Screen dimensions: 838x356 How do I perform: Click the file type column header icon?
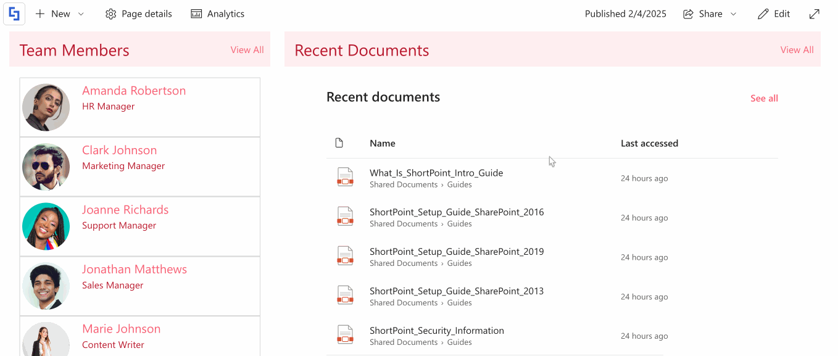pyautogui.click(x=339, y=143)
